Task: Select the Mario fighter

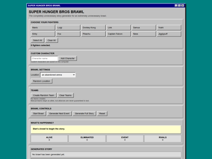Action: click(43, 27)
